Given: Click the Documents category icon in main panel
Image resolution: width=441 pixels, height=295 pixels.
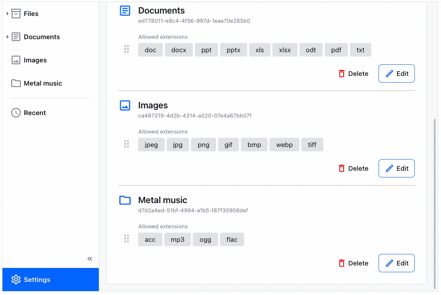Looking at the screenshot, I should [x=125, y=10].
